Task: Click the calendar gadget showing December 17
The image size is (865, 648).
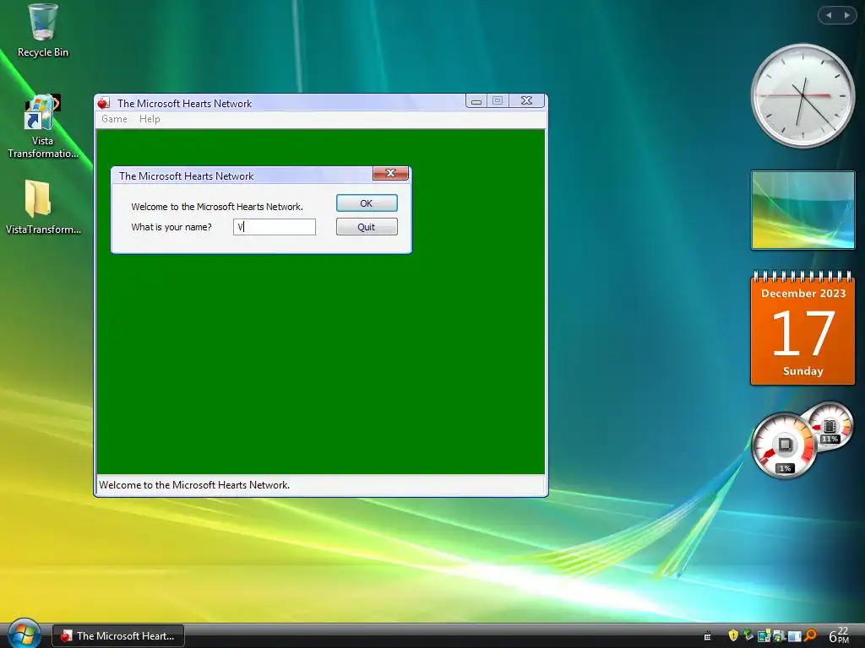Action: [802, 328]
